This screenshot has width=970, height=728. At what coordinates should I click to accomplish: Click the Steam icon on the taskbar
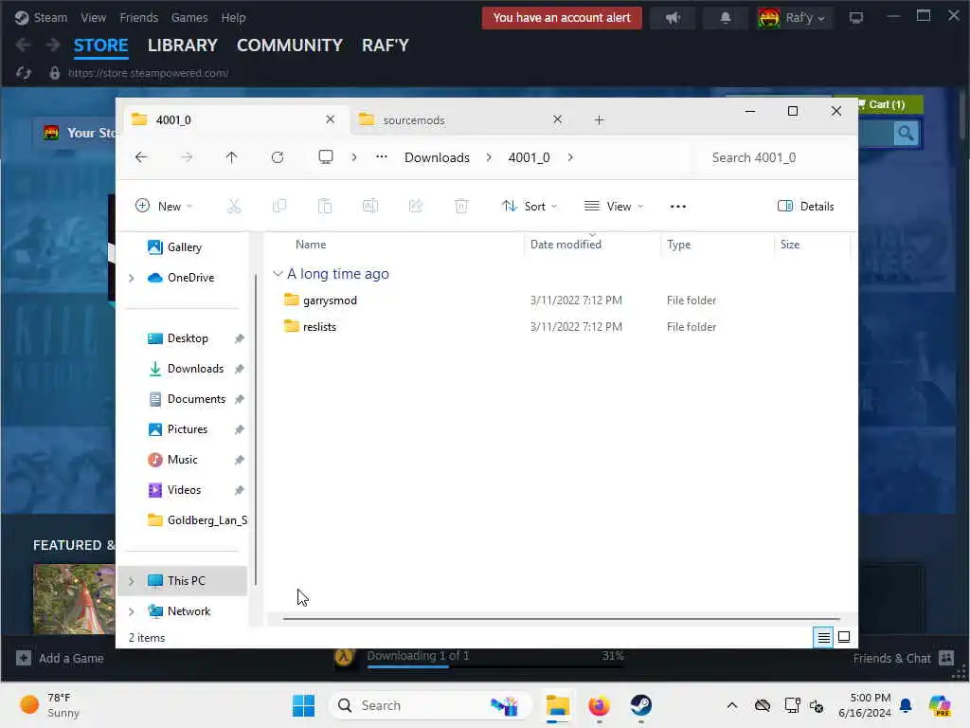[641, 705]
